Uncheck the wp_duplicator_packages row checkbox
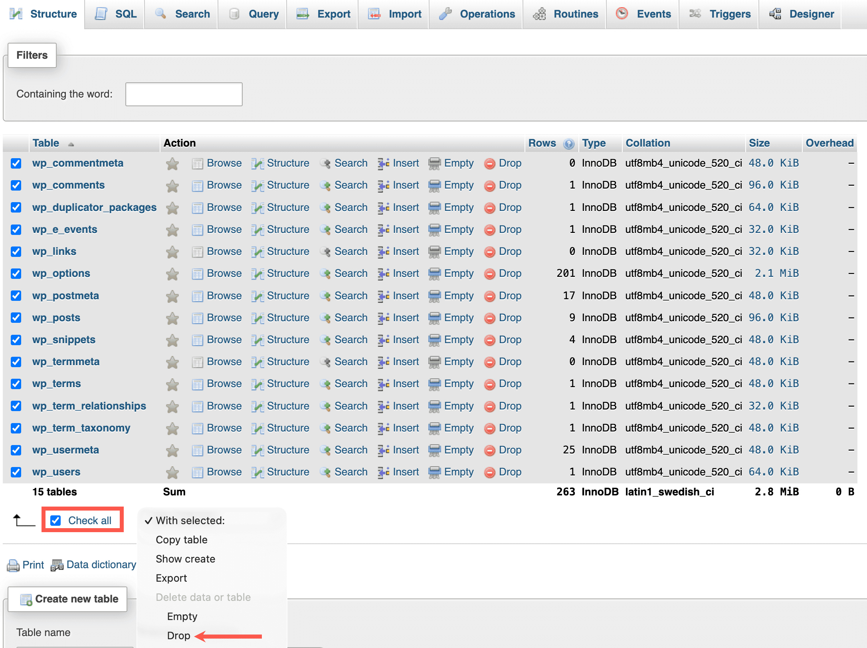 click(16, 207)
